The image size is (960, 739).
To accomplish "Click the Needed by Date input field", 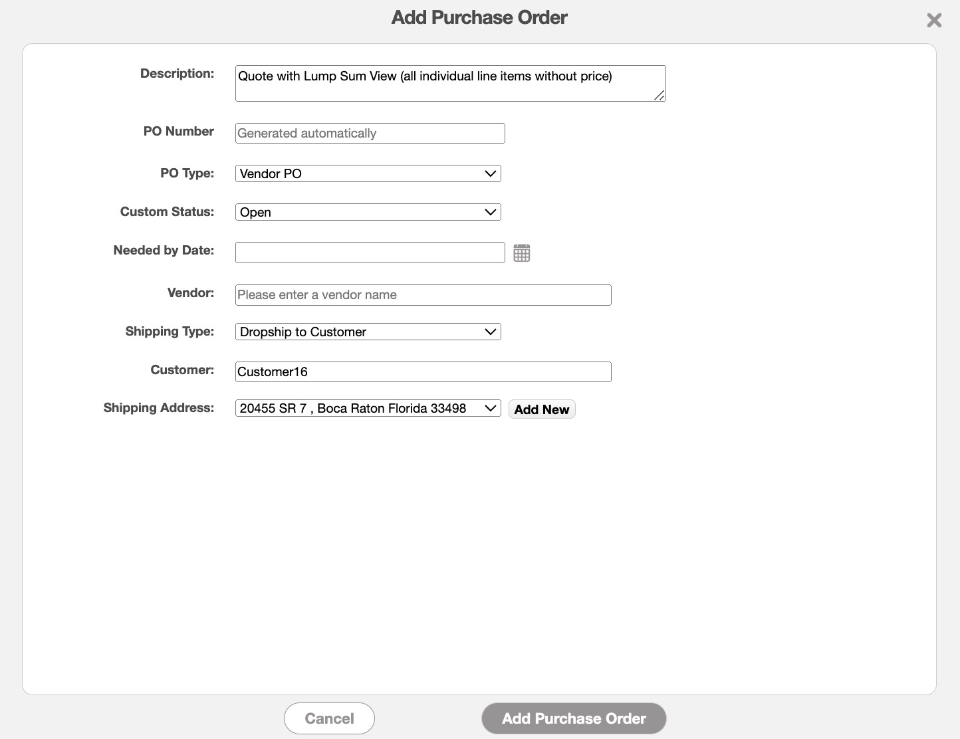I will coord(370,253).
